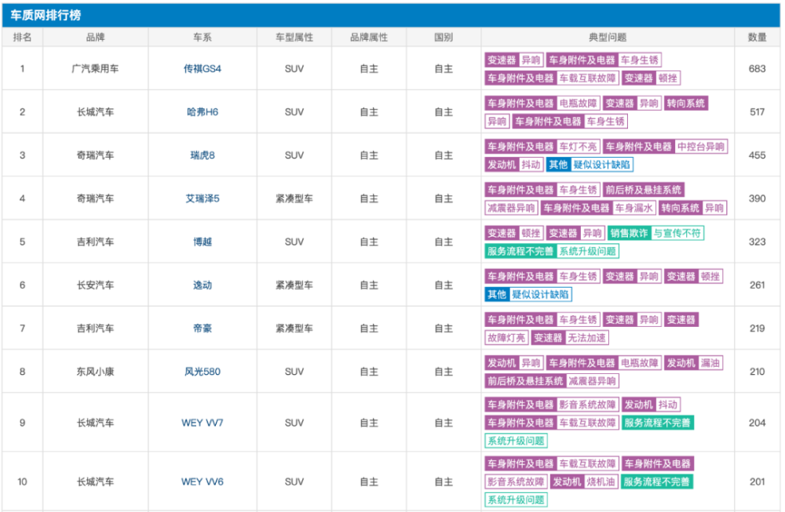785x512 pixels.
Task: Select the 博越 series link
Action: pos(203,241)
